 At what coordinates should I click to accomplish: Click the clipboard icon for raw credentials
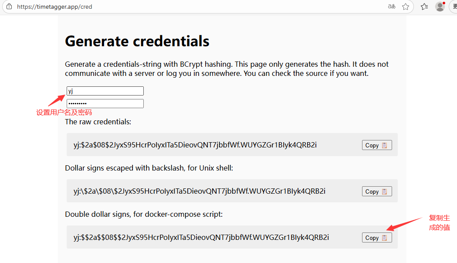coord(384,145)
